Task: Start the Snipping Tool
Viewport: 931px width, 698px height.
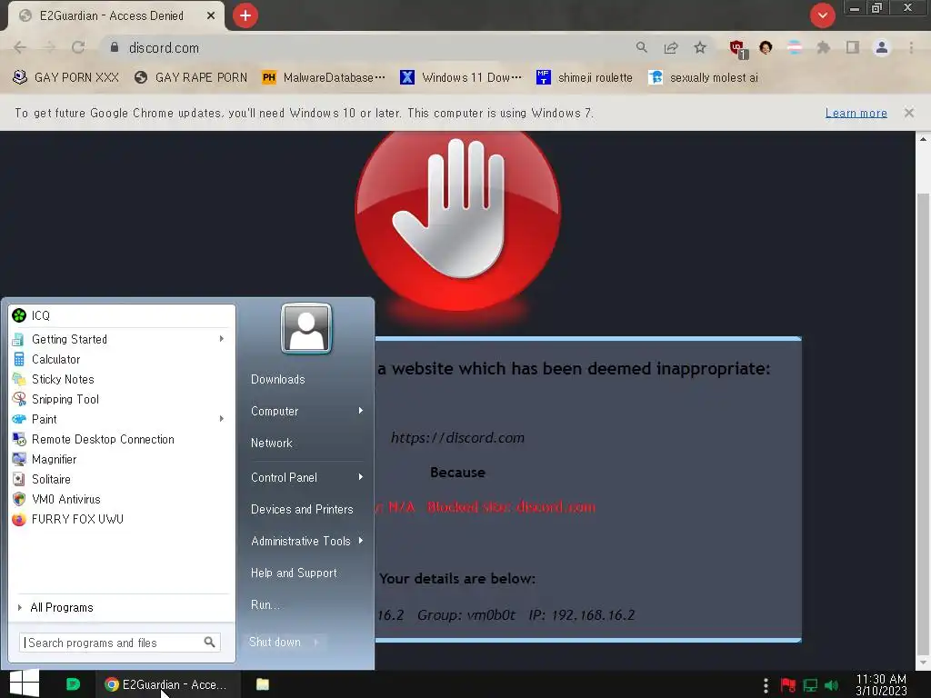Action: pyautogui.click(x=122, y=399)
